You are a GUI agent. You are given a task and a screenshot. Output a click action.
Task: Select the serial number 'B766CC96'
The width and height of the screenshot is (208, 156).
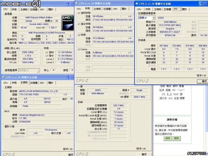click(170, 35)
